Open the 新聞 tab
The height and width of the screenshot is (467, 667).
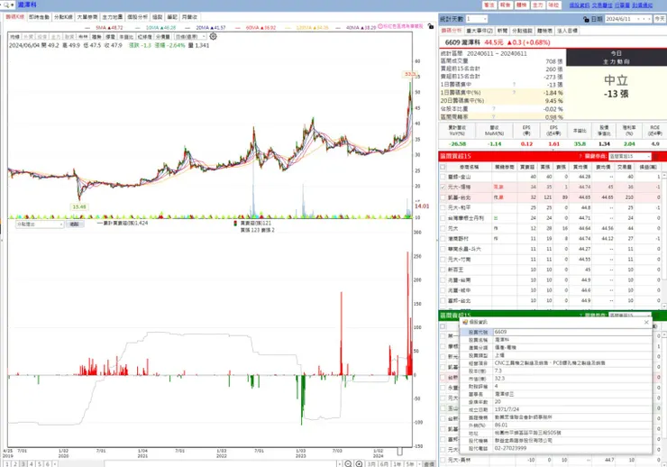[x=502, y=31]
